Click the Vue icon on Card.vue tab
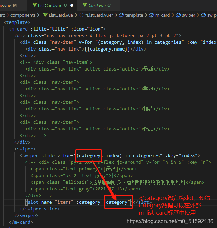Image resolution: width=217 pixels, height=228 pixels. click(85, 5)
